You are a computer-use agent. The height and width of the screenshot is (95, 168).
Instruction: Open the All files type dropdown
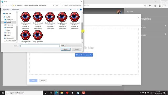click(x=71, y=46)
